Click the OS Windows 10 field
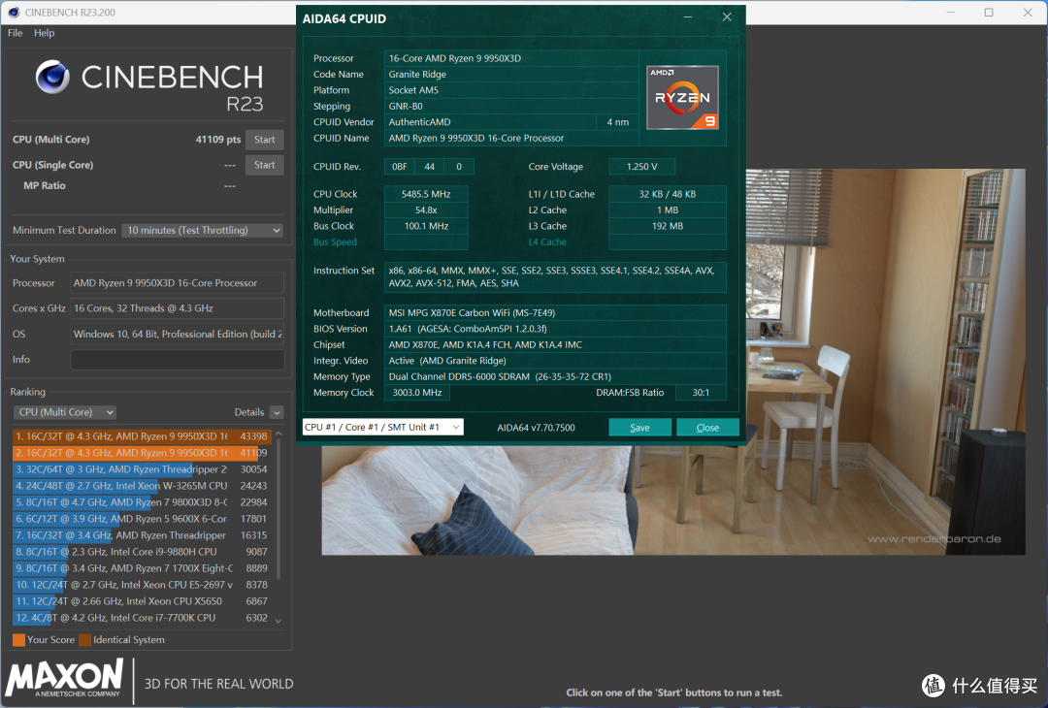 click(x=178, y=334)
